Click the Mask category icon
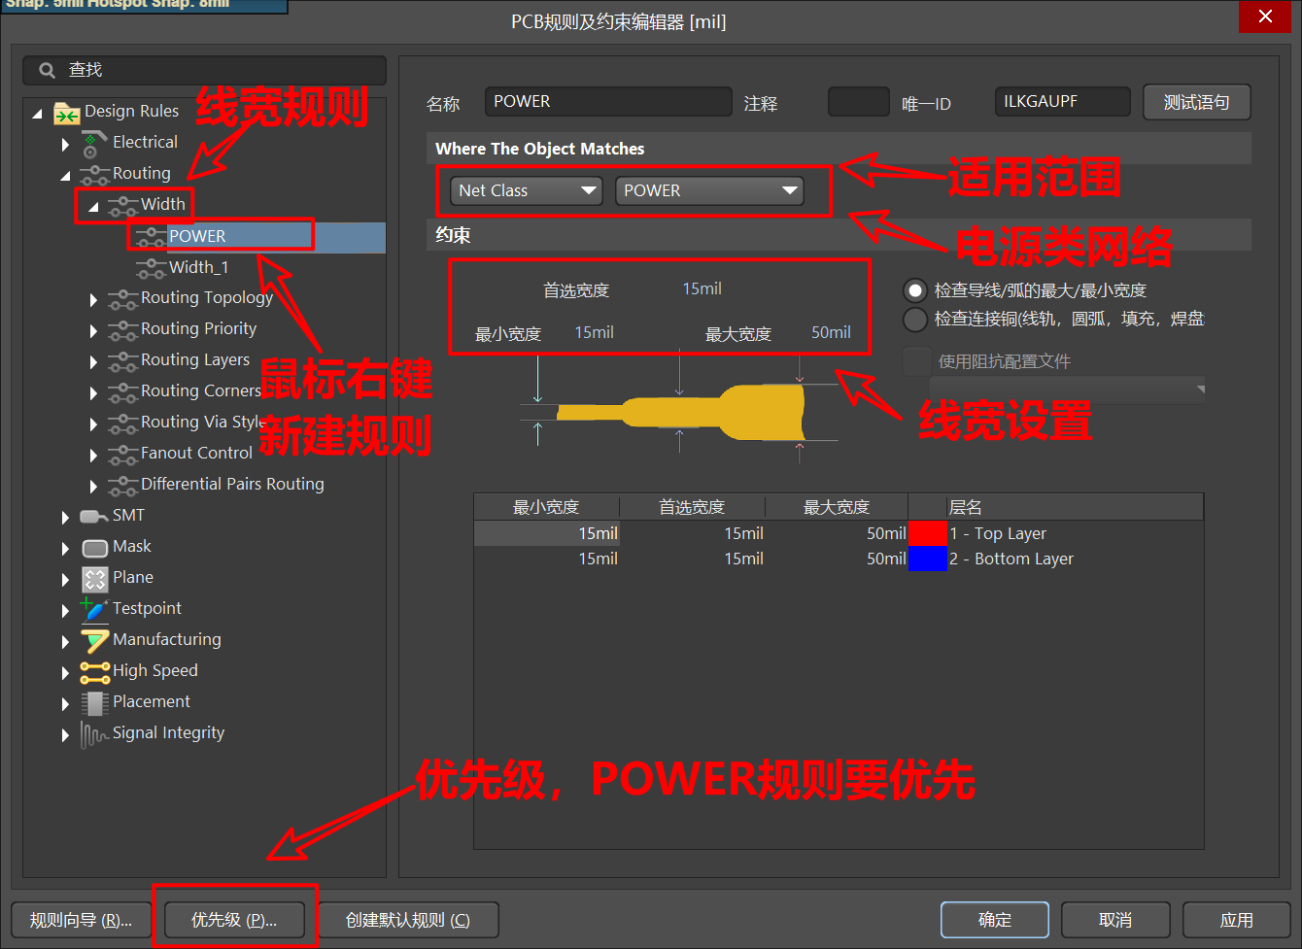Screen dimensions: 1302x949 [x=94, y=548]
